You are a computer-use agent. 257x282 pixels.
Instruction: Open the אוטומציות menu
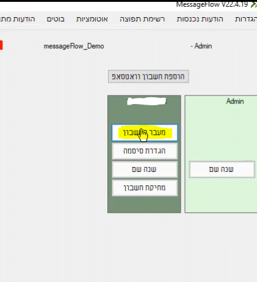click(x=92, y=19)
